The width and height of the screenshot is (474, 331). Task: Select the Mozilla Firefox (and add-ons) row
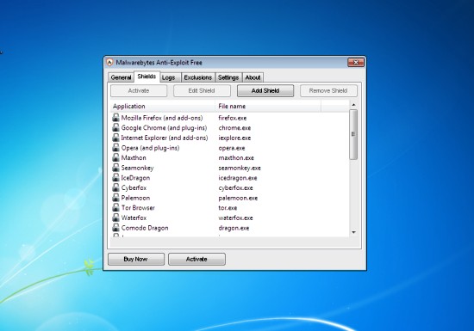click(x=229, y=118)
